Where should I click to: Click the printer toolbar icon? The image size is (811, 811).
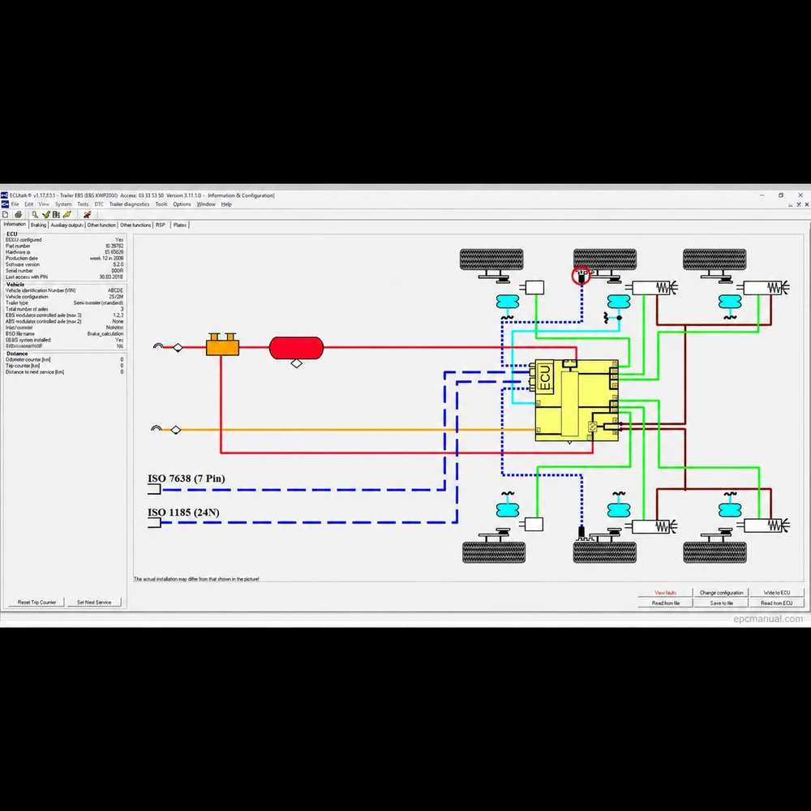click(x=18, y=215)
